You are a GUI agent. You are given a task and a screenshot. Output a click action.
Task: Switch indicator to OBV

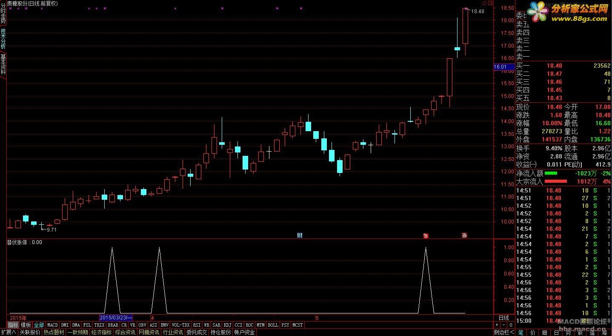click(143, 325)
